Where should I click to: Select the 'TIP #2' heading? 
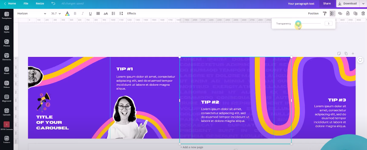[x=210, y=102]
